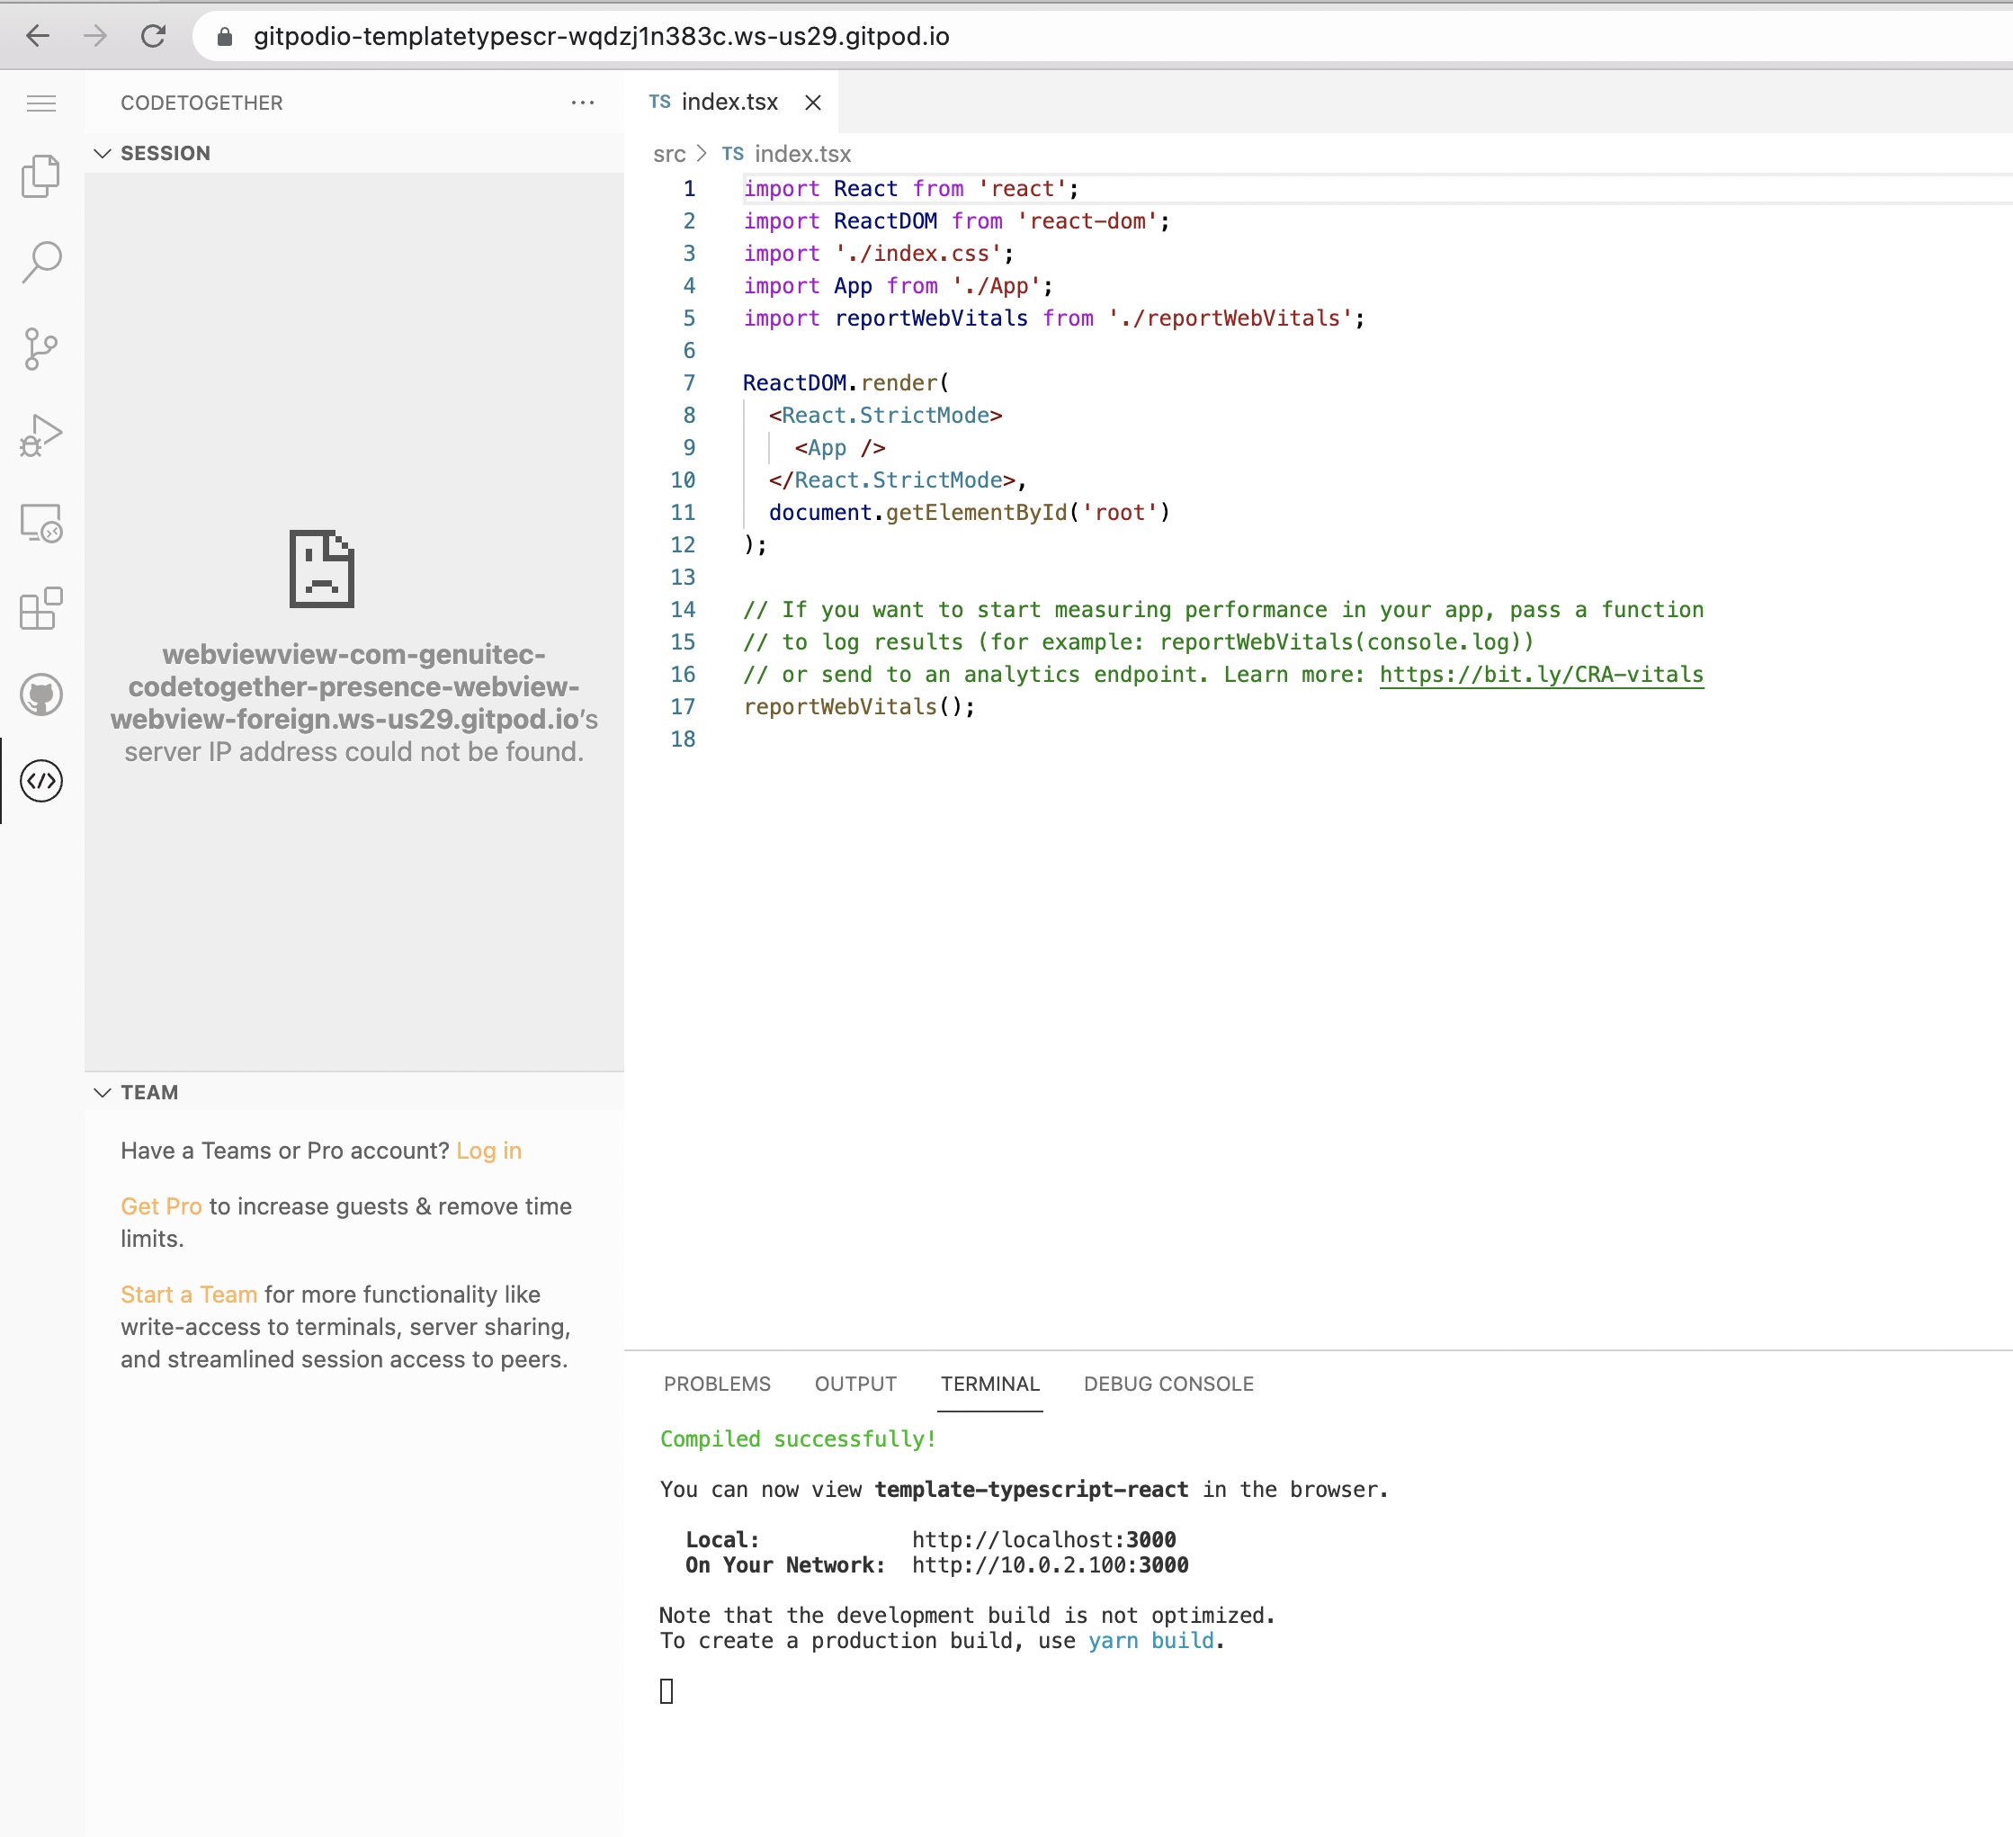Switch to the DEBUG CONSOLE tab
2013x1837 pixels.
(1168, 1384)
